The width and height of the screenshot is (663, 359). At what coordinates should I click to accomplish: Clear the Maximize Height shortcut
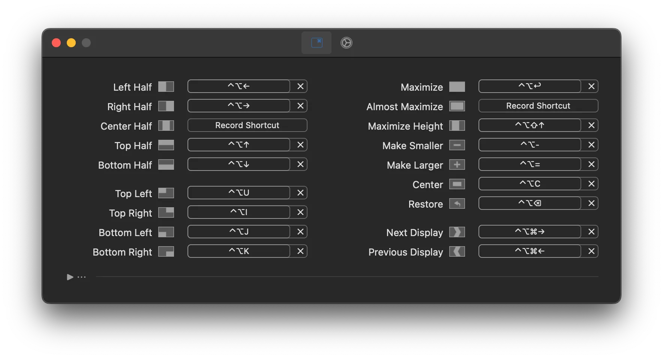tap(592, 125)
